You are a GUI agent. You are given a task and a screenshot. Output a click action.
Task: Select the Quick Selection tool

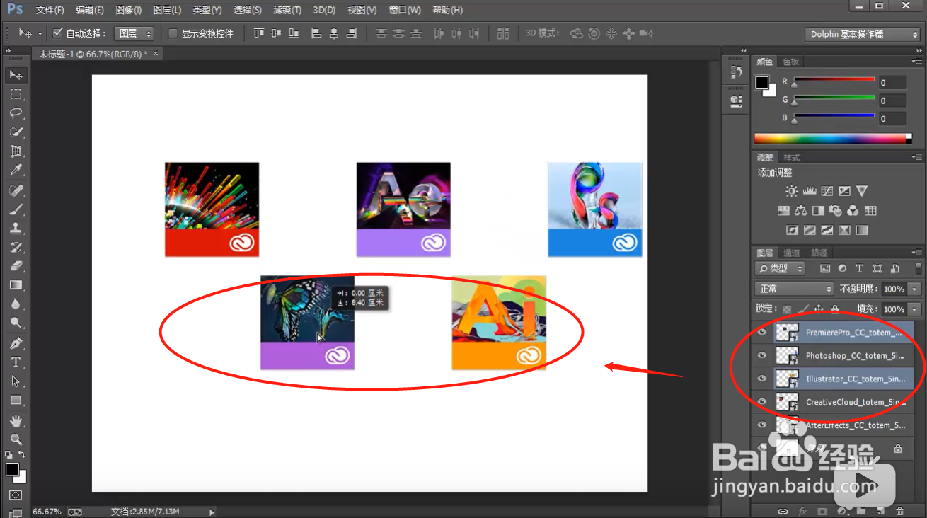click(x=16, y=132)
